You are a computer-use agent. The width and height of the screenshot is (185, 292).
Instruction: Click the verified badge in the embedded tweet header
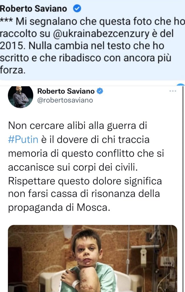coord(100,91)
